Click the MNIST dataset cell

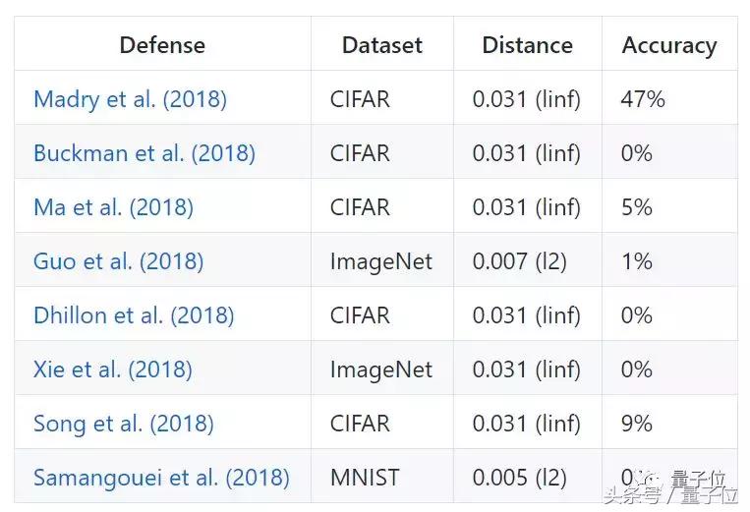(x=365, y=478)
